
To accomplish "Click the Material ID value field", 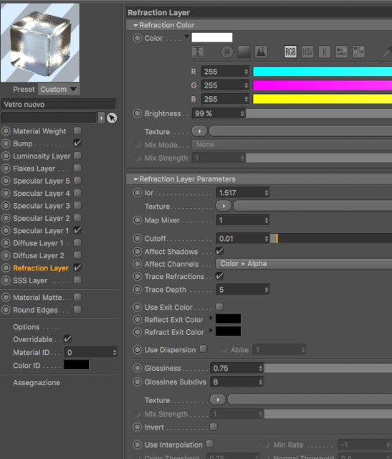I will pyautogui.click(x=91, y=352).
